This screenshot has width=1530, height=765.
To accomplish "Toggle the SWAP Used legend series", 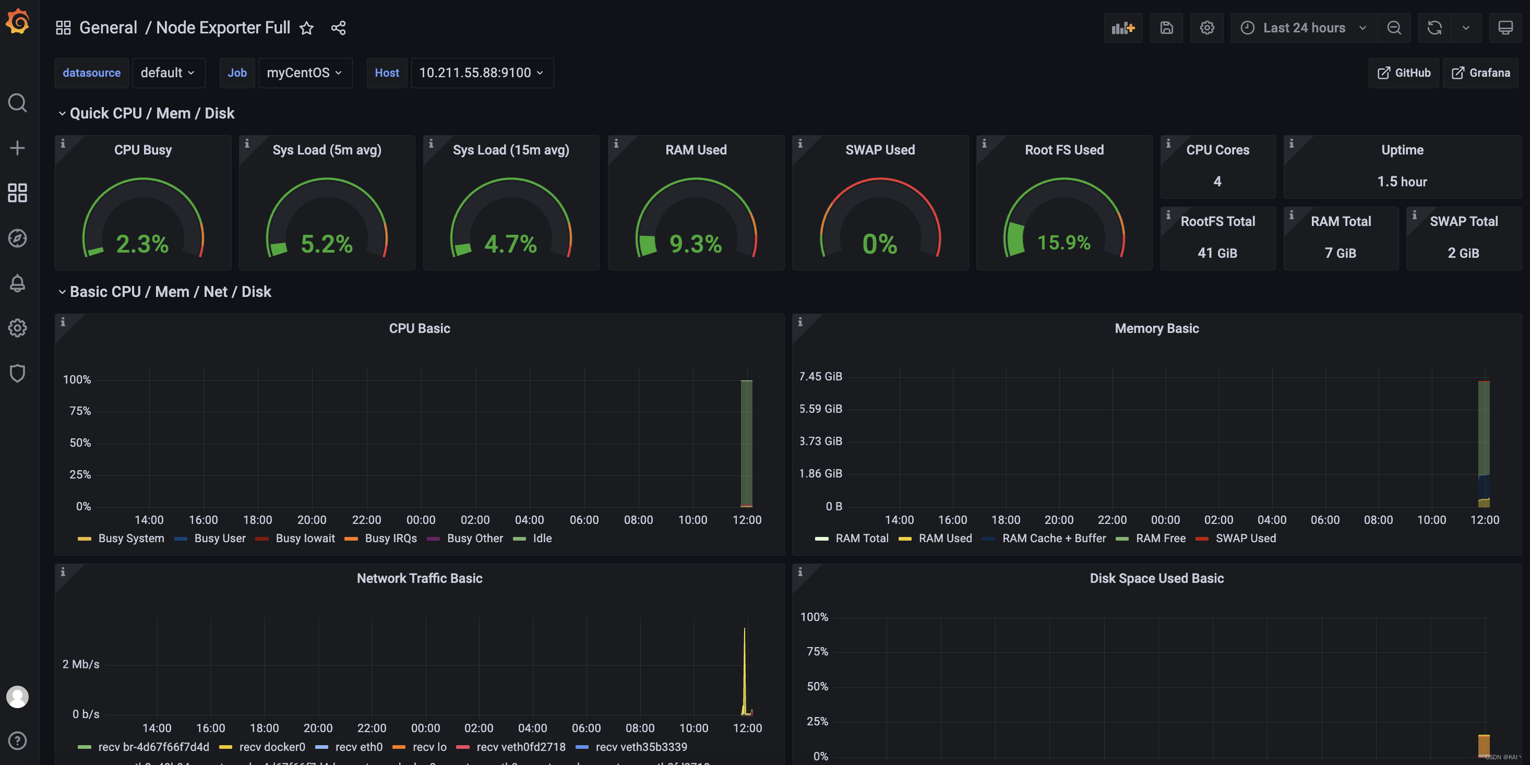I will [1246, 539].
